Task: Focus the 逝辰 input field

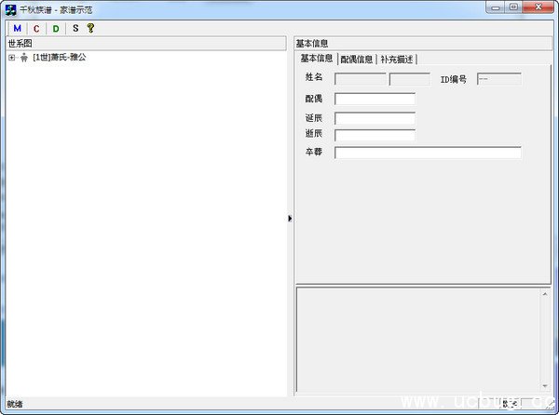Action: click(x=375, y=135)
